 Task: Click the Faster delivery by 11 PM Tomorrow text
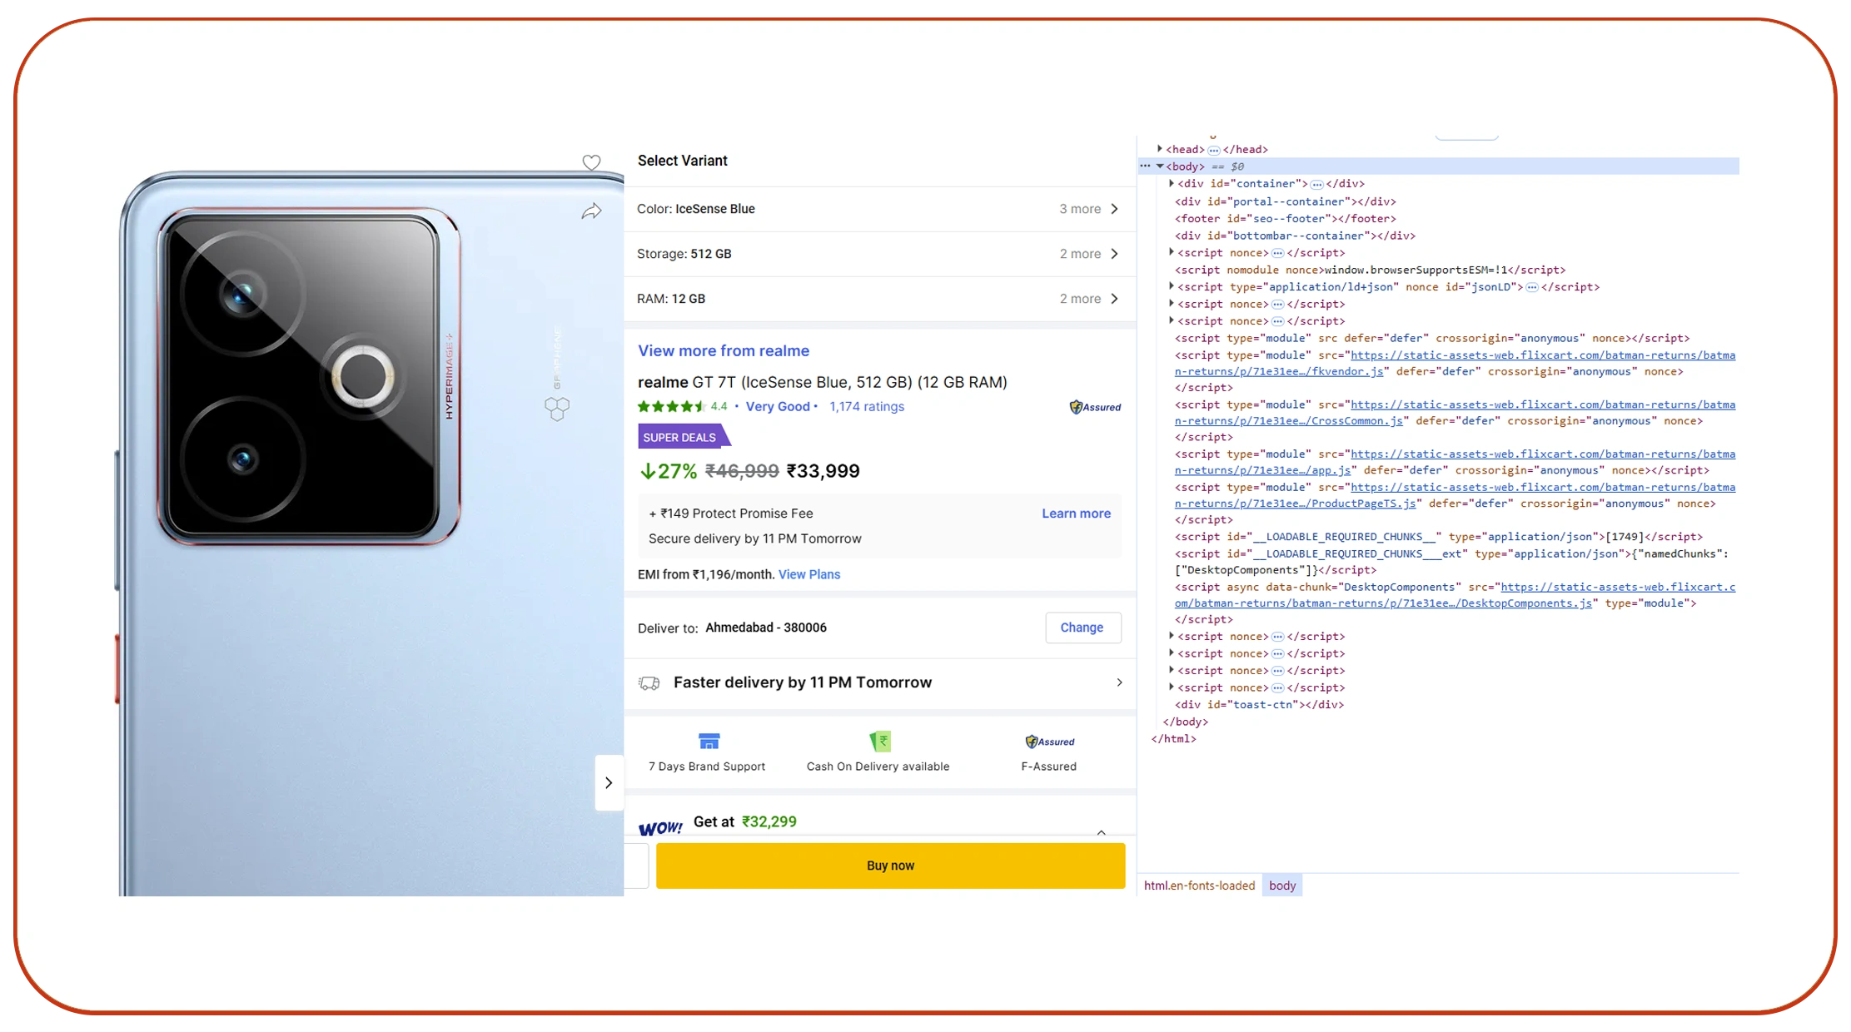(x=803, y=682)
